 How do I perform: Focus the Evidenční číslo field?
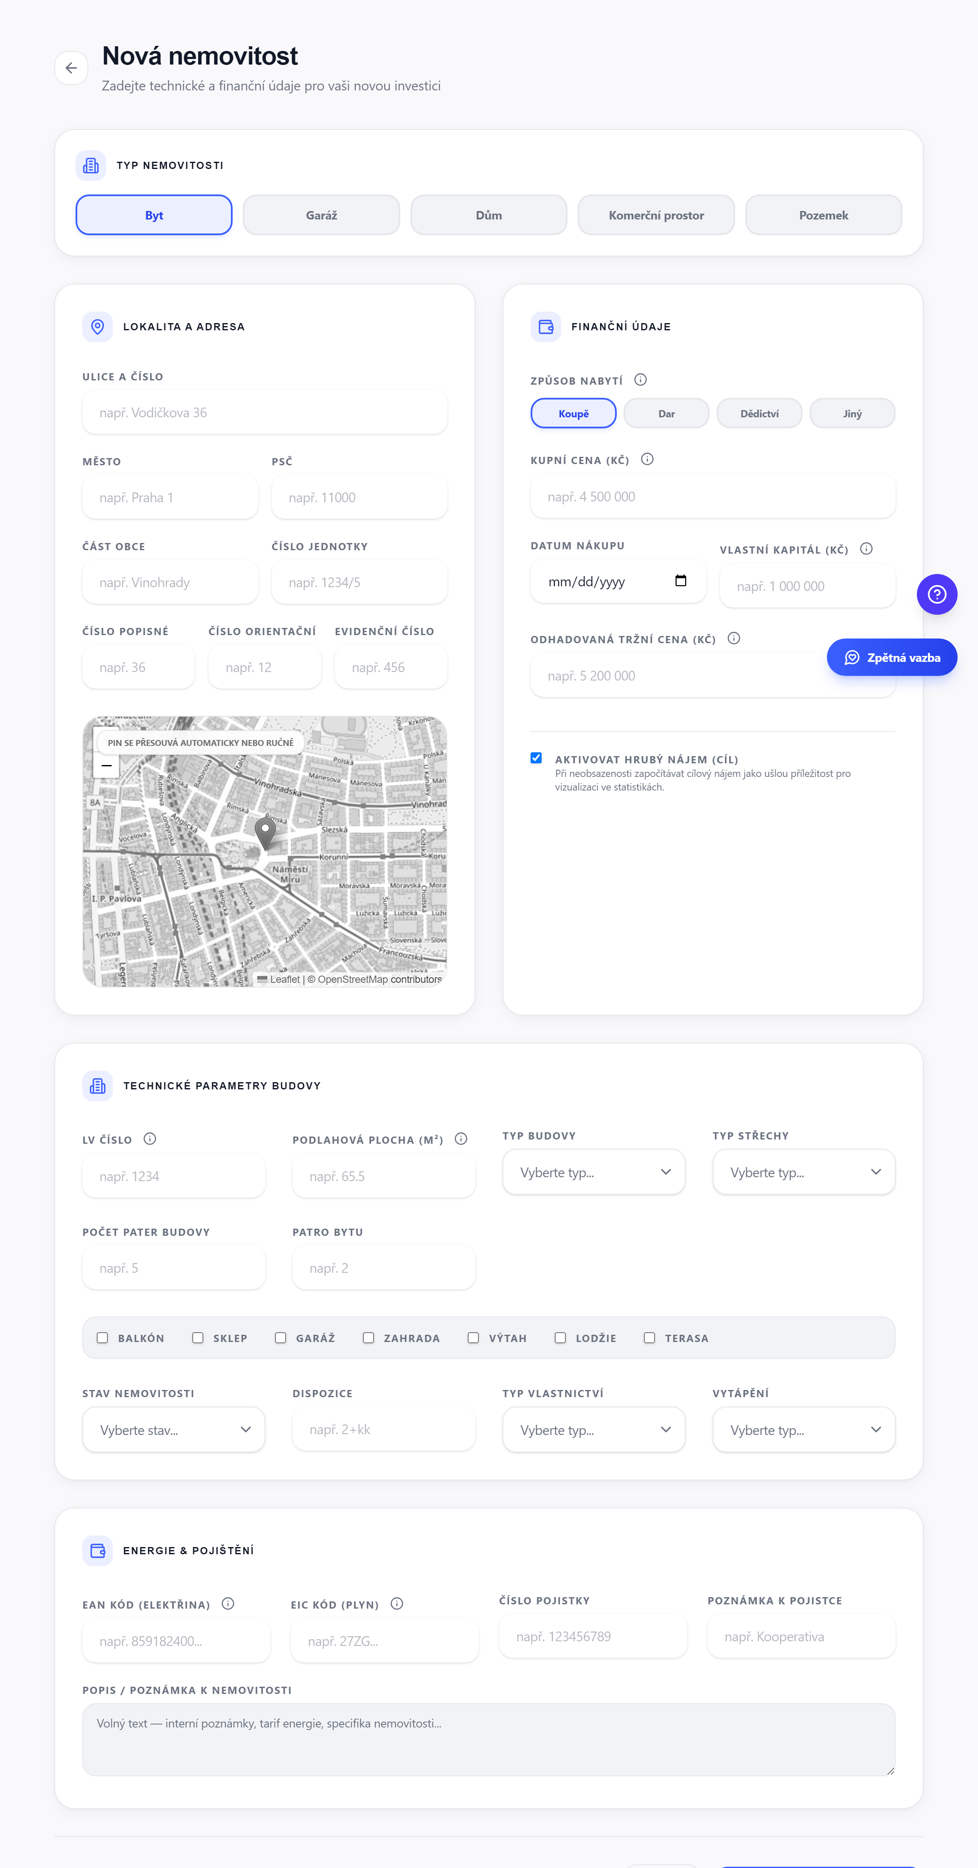pyautogui.click(x=391, y=667)
